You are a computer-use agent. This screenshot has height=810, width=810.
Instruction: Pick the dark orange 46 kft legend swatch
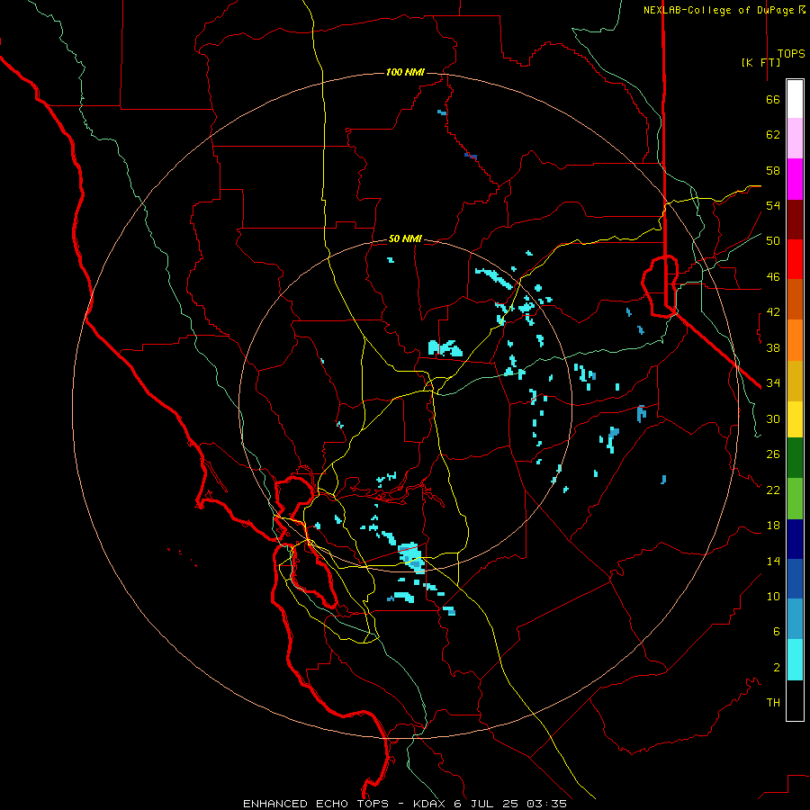tap(795, 300)
